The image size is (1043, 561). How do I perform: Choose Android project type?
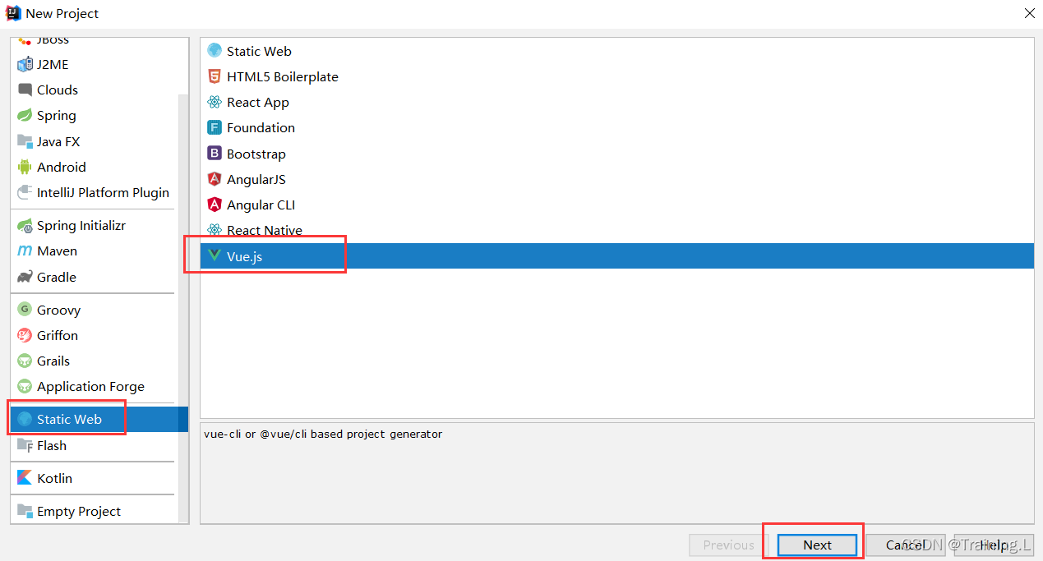point(62,167)
